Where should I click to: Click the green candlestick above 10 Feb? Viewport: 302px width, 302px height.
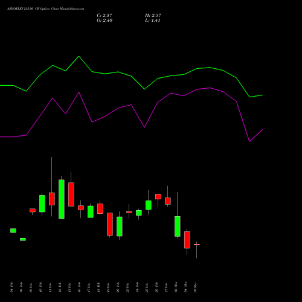[42, 204]
